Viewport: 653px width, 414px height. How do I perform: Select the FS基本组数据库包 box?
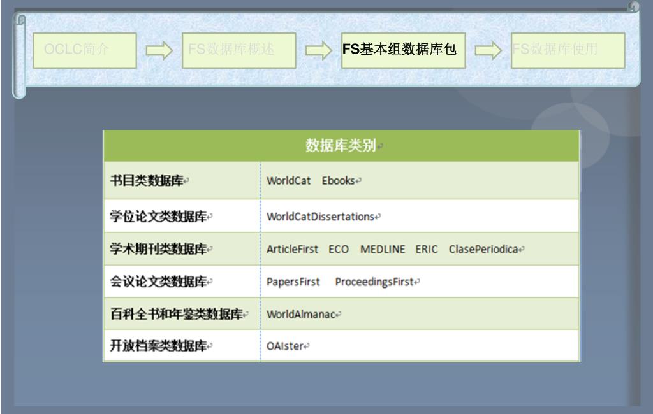coord(403,50)
